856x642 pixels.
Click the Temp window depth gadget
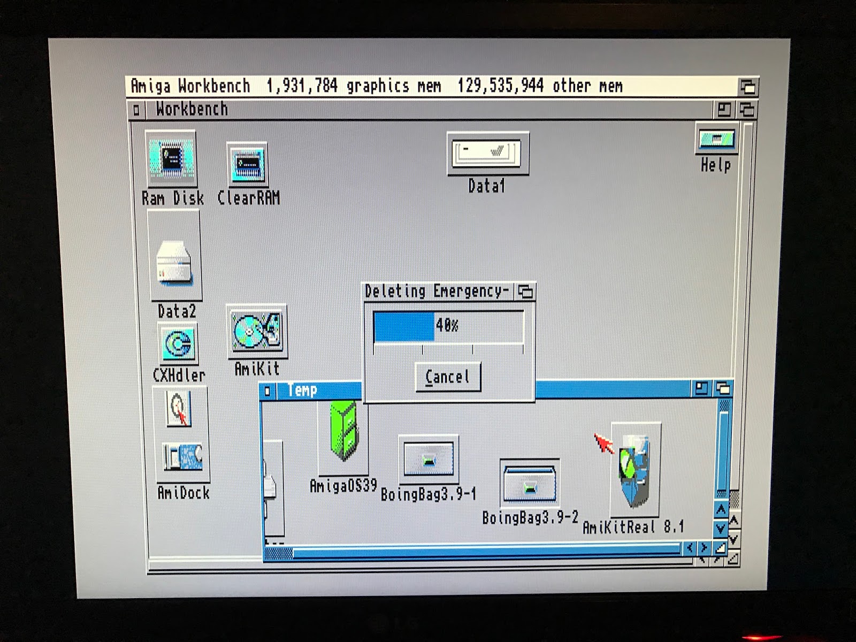pos(723,388)
